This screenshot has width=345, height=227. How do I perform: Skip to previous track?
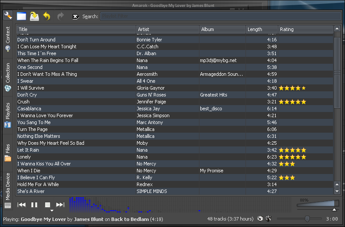coord(22,205)
